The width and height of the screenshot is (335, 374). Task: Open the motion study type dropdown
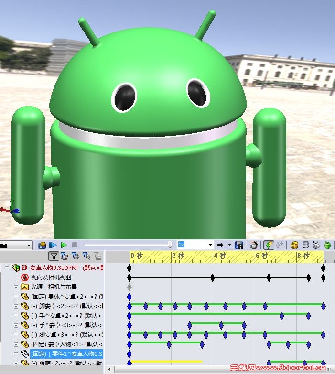tap(29, 245)
